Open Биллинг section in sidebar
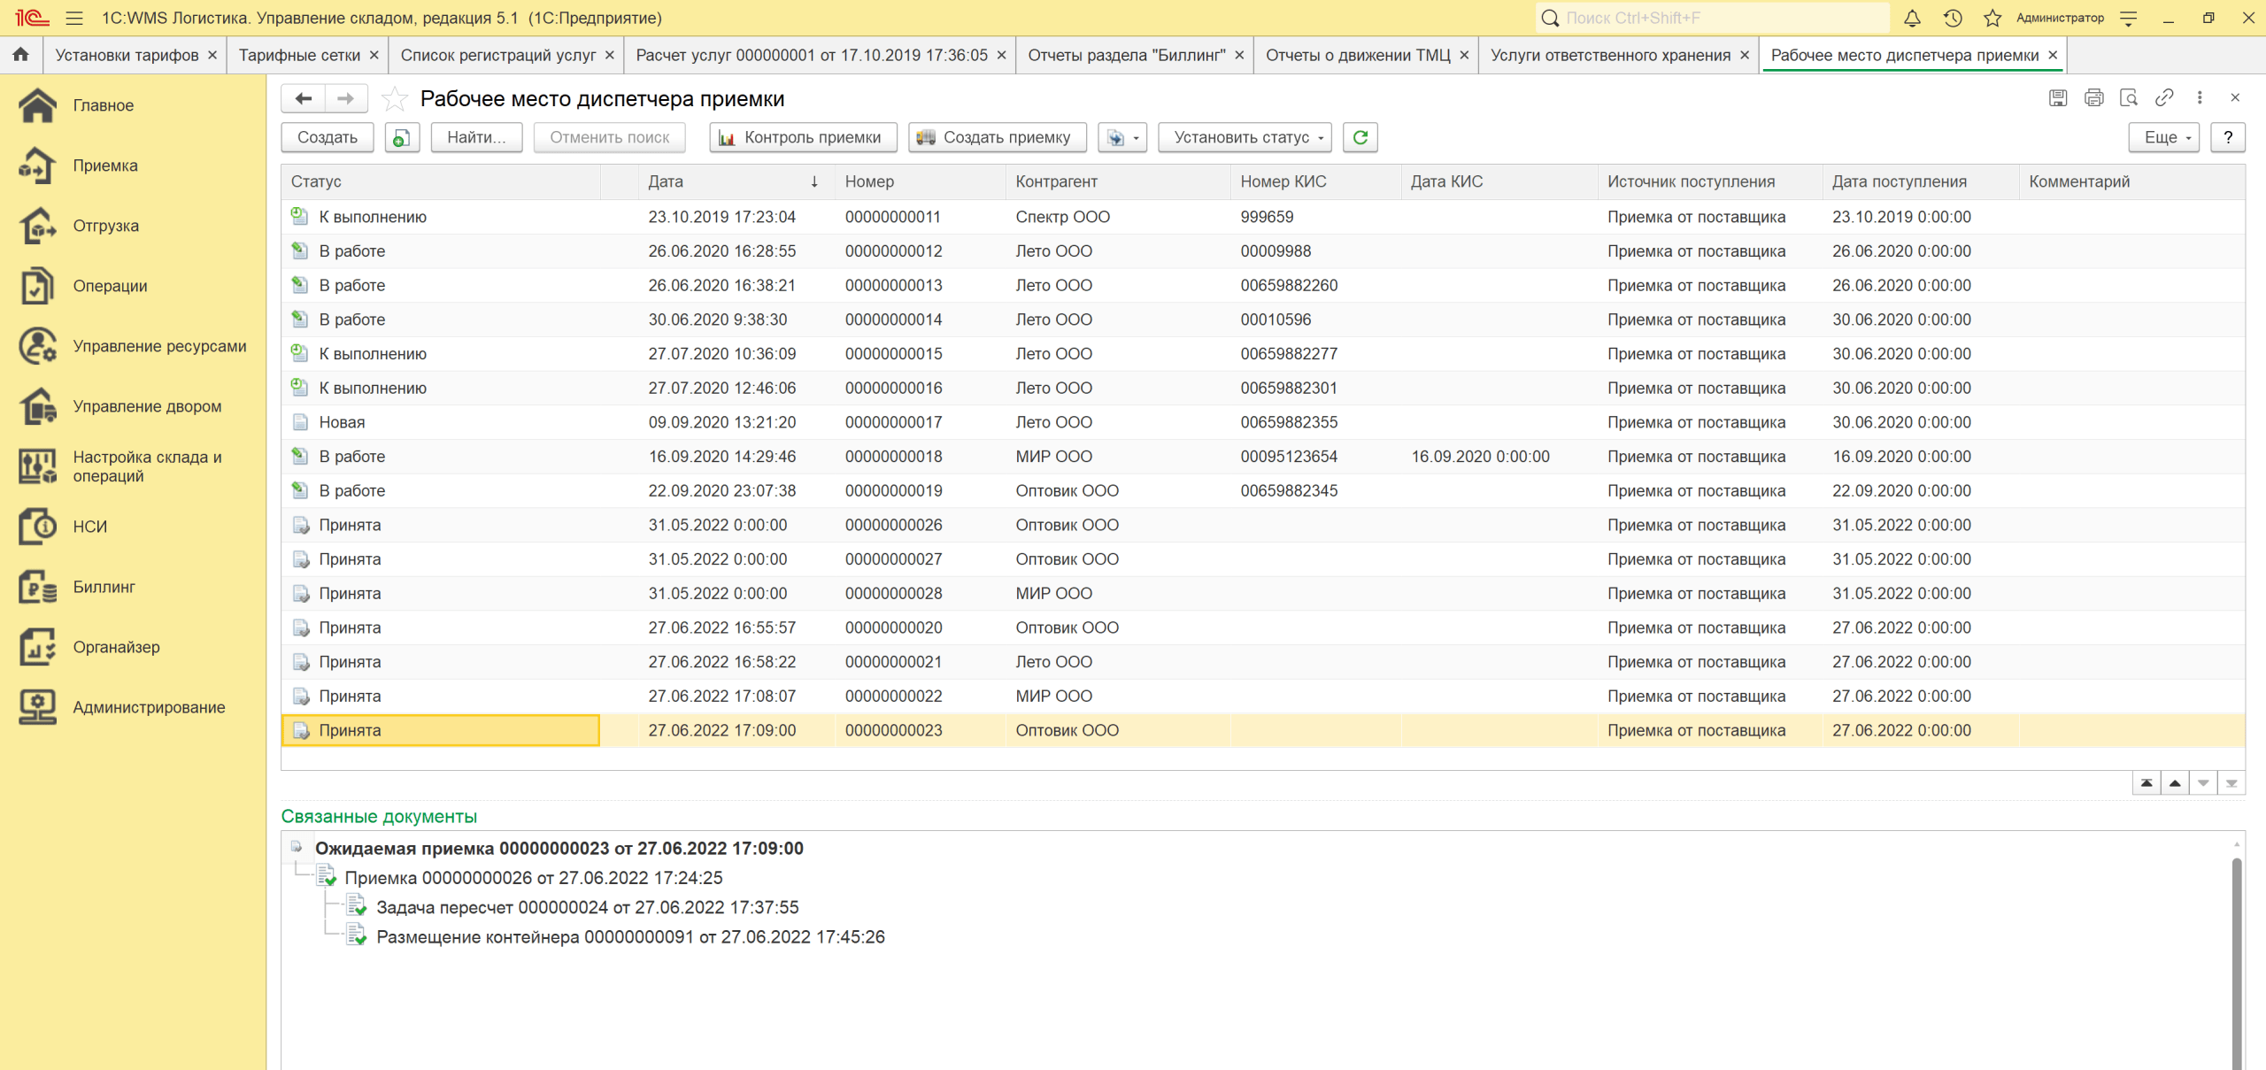Screen dimensions: 2266x1070 (104, 587)
